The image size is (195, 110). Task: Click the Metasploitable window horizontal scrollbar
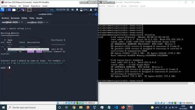click(x=144, y=83)
